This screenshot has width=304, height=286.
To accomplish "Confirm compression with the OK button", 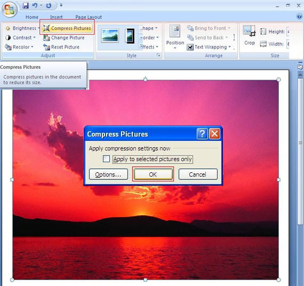I will pos(153,174).
